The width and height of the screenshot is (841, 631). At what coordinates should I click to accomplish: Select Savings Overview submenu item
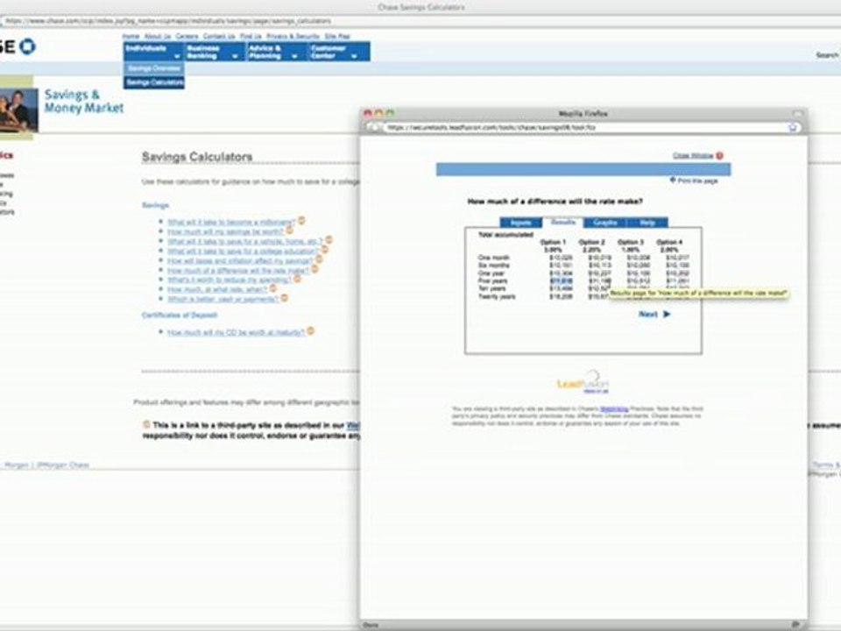tap(154, 68)
